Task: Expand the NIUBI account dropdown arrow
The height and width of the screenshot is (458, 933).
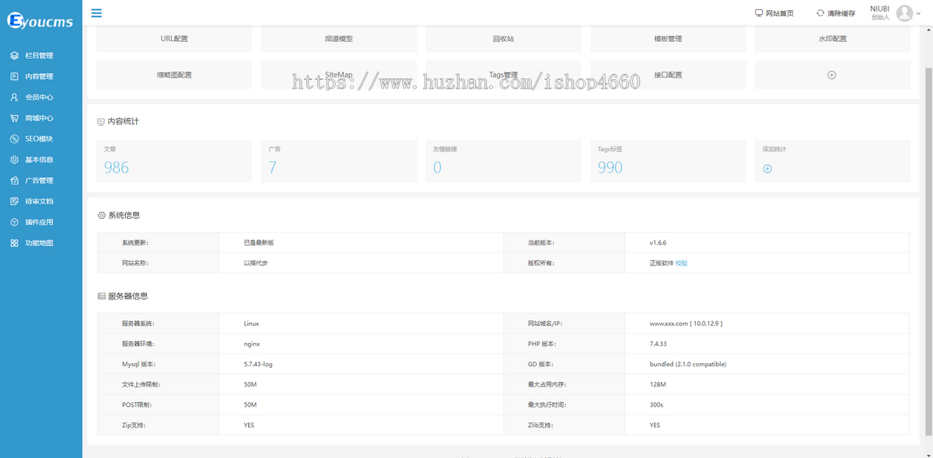Action: (919, 13)
